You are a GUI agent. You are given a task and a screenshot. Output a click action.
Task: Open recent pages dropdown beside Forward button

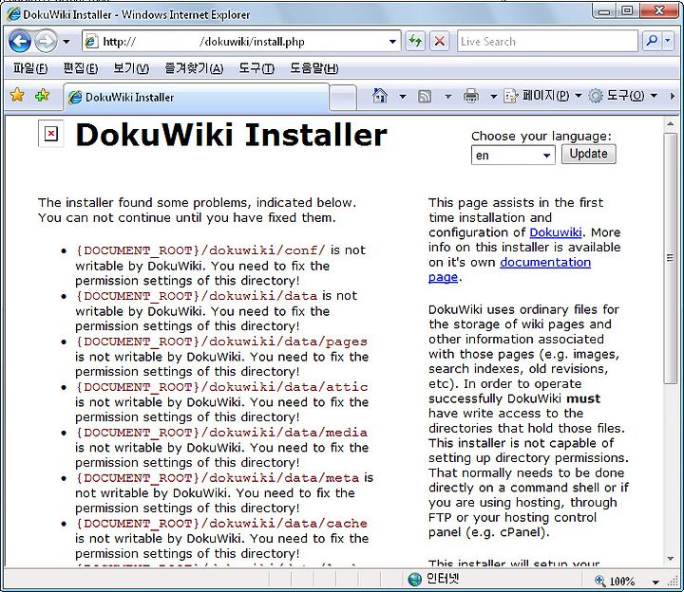[66, 42]
